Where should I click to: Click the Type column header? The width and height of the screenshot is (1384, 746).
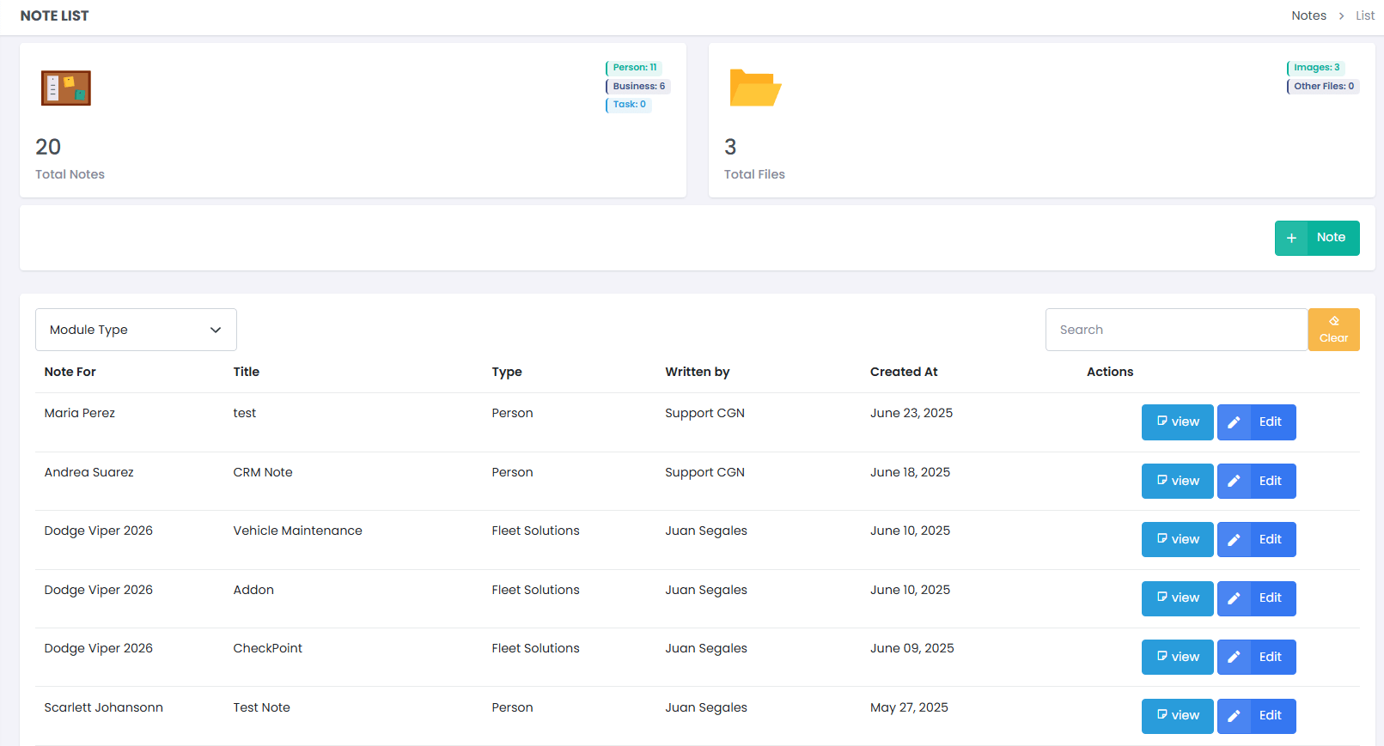pyautogui.click(x=507, y=372)
